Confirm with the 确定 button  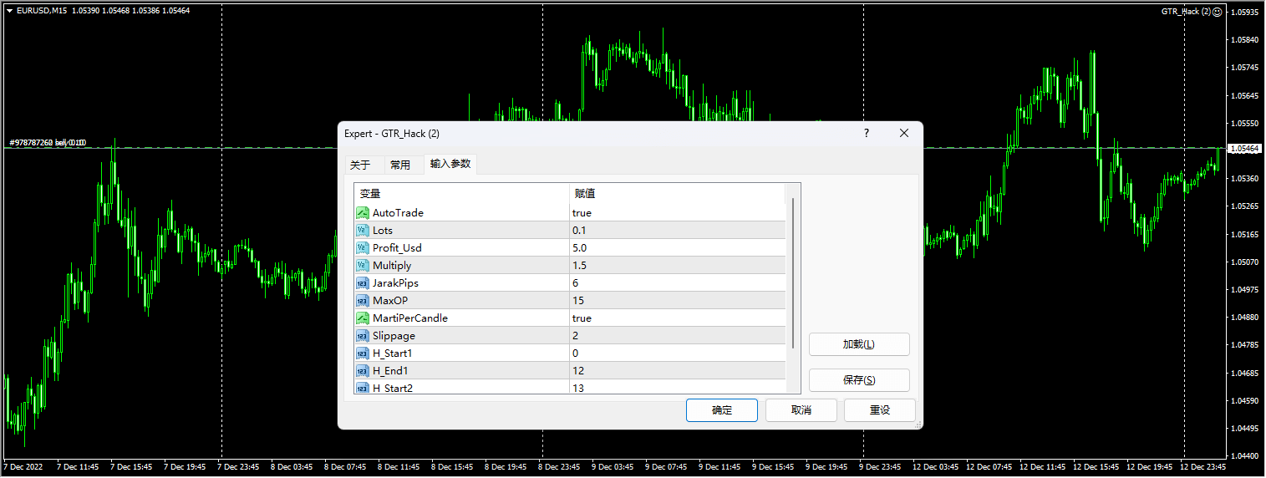(721, 410)
